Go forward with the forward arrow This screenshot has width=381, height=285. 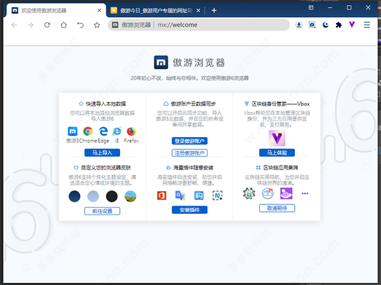pos(30,25)
